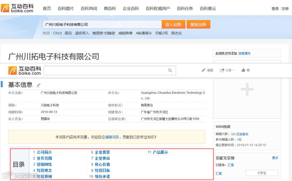Click the 有限责任 organization form value
Screen dimensions: 292x181
pyautogui.click(x=147, y=105)
